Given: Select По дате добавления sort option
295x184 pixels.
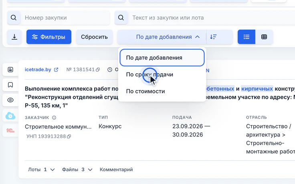Looking at the screenshot, I should 162,58.
